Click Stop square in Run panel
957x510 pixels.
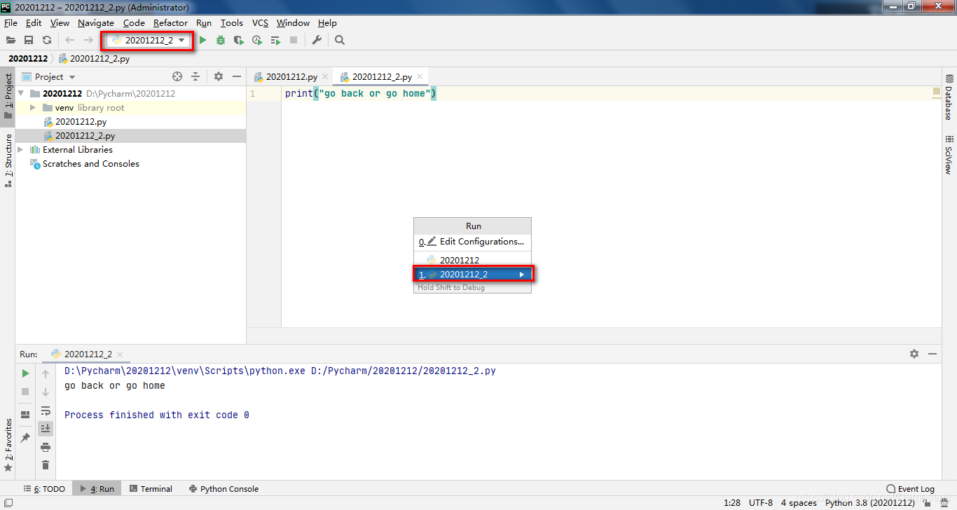pos(25,392)
